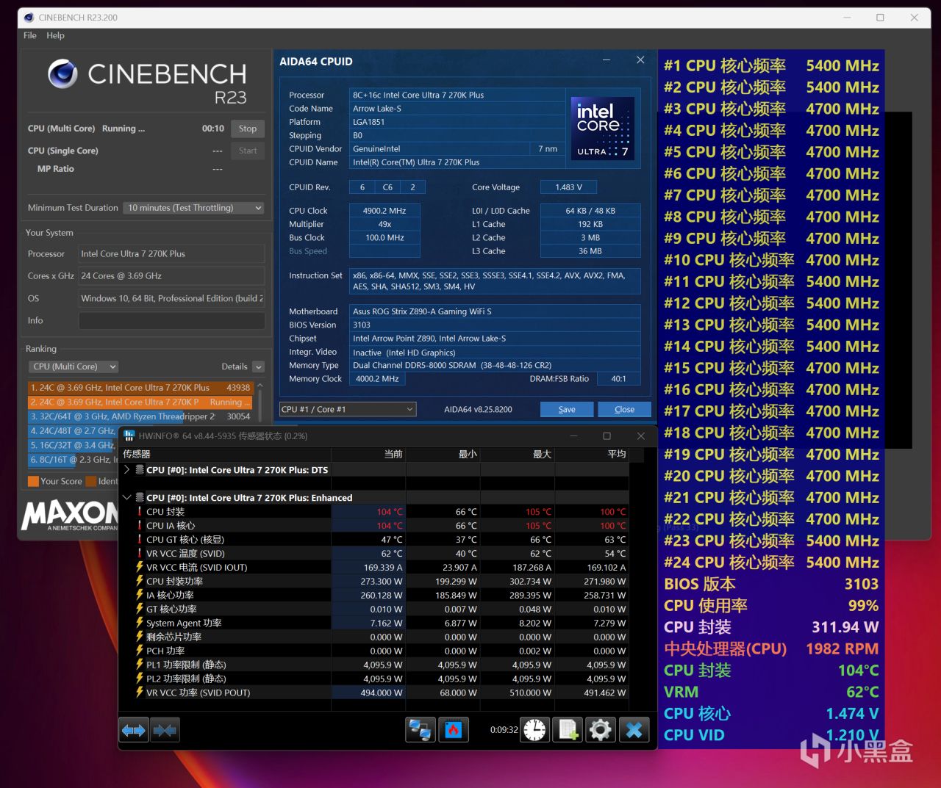
Task: Stop the CPU Multi Core test
Action: [x=248, y=129]
